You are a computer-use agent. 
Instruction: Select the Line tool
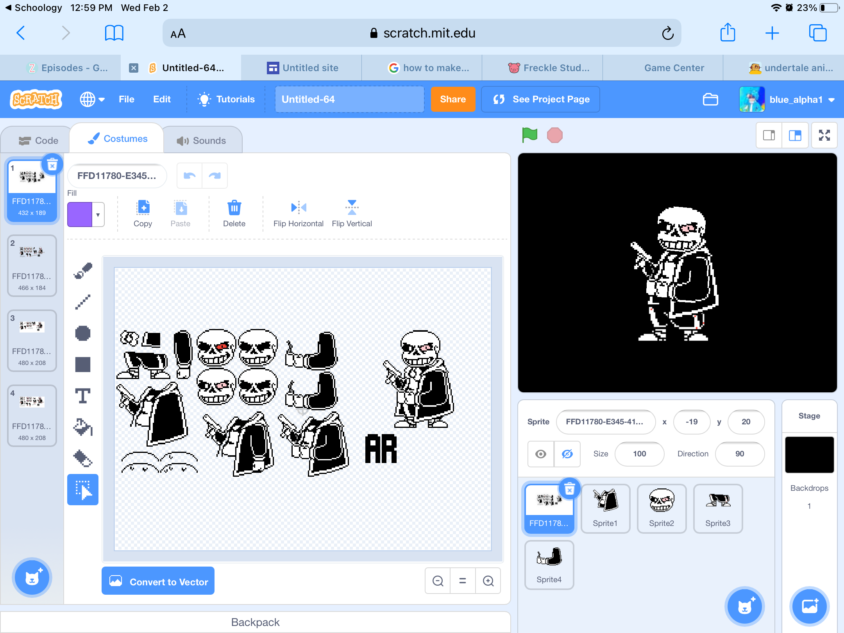click(83, 301)
